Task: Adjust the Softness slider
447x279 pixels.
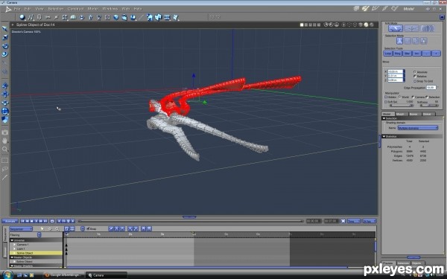Action: coord(429,106)
